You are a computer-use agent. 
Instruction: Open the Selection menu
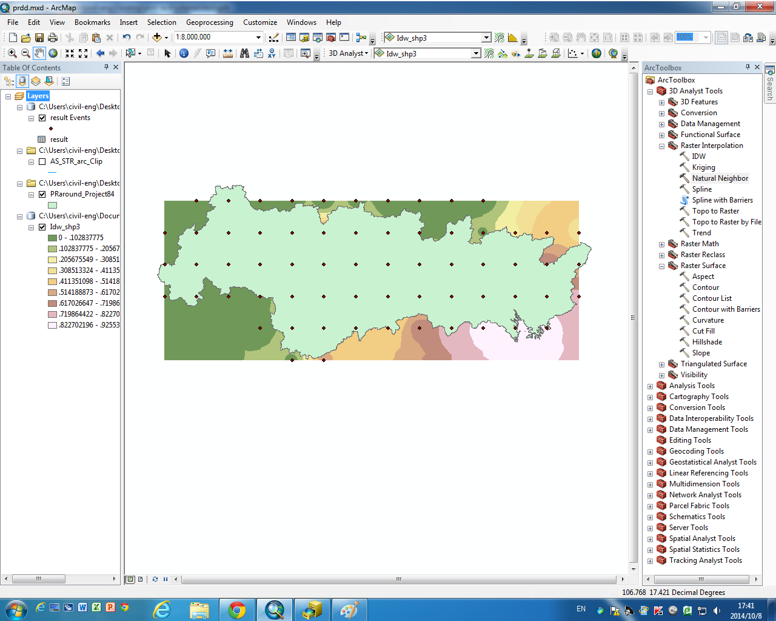[x=162, y=22]
